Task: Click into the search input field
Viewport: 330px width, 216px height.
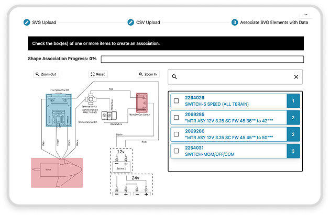Action: (x=235, y=77)
